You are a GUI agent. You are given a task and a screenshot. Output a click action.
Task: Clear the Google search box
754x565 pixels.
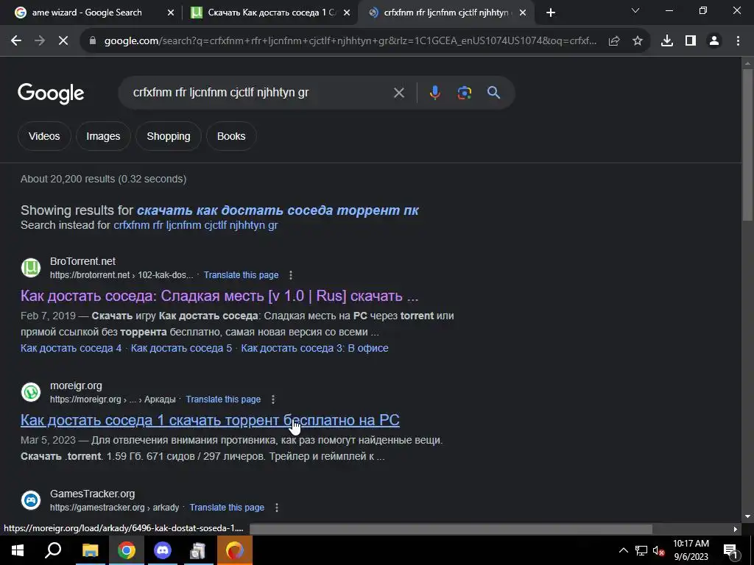398,92
